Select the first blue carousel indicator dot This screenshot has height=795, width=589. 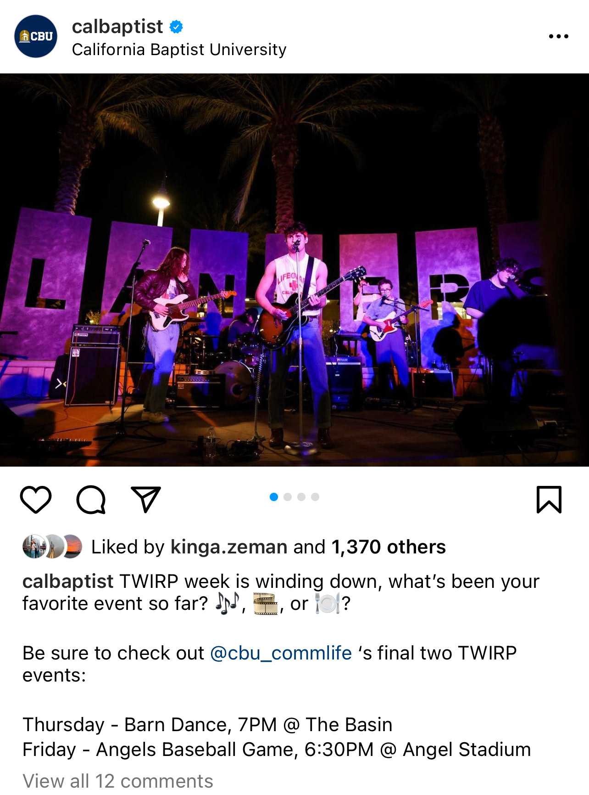(x=274, y=497)
